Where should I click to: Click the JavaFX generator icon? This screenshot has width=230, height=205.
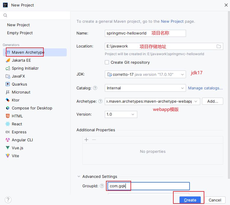[8, 76]
